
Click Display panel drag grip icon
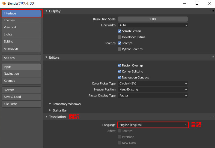pyautogui.click(x=212, y=11)
